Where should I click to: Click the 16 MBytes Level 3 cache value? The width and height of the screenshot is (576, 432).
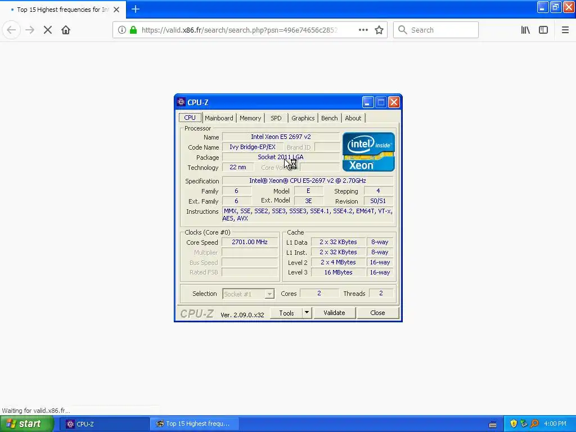338,272
